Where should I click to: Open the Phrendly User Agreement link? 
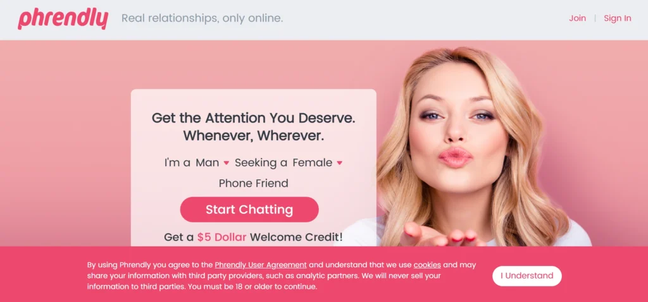coord(261,265)
